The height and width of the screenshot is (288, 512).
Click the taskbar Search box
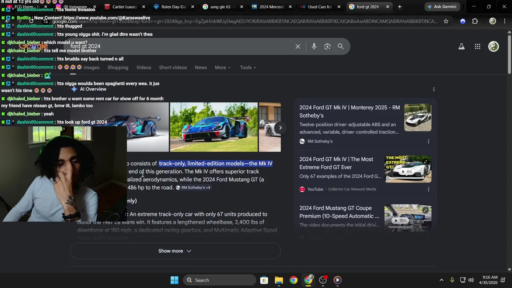220,280
